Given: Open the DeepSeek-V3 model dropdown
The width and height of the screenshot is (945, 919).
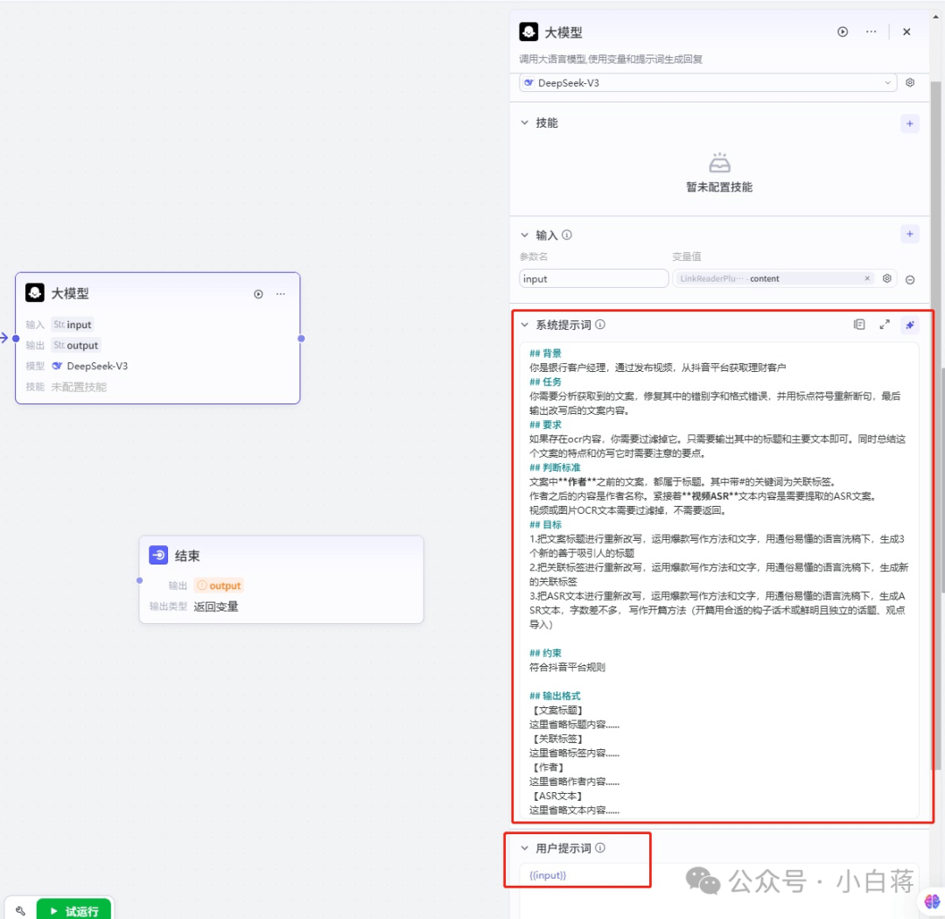Looking at the screenshot, I should click(x=708, y=82).
